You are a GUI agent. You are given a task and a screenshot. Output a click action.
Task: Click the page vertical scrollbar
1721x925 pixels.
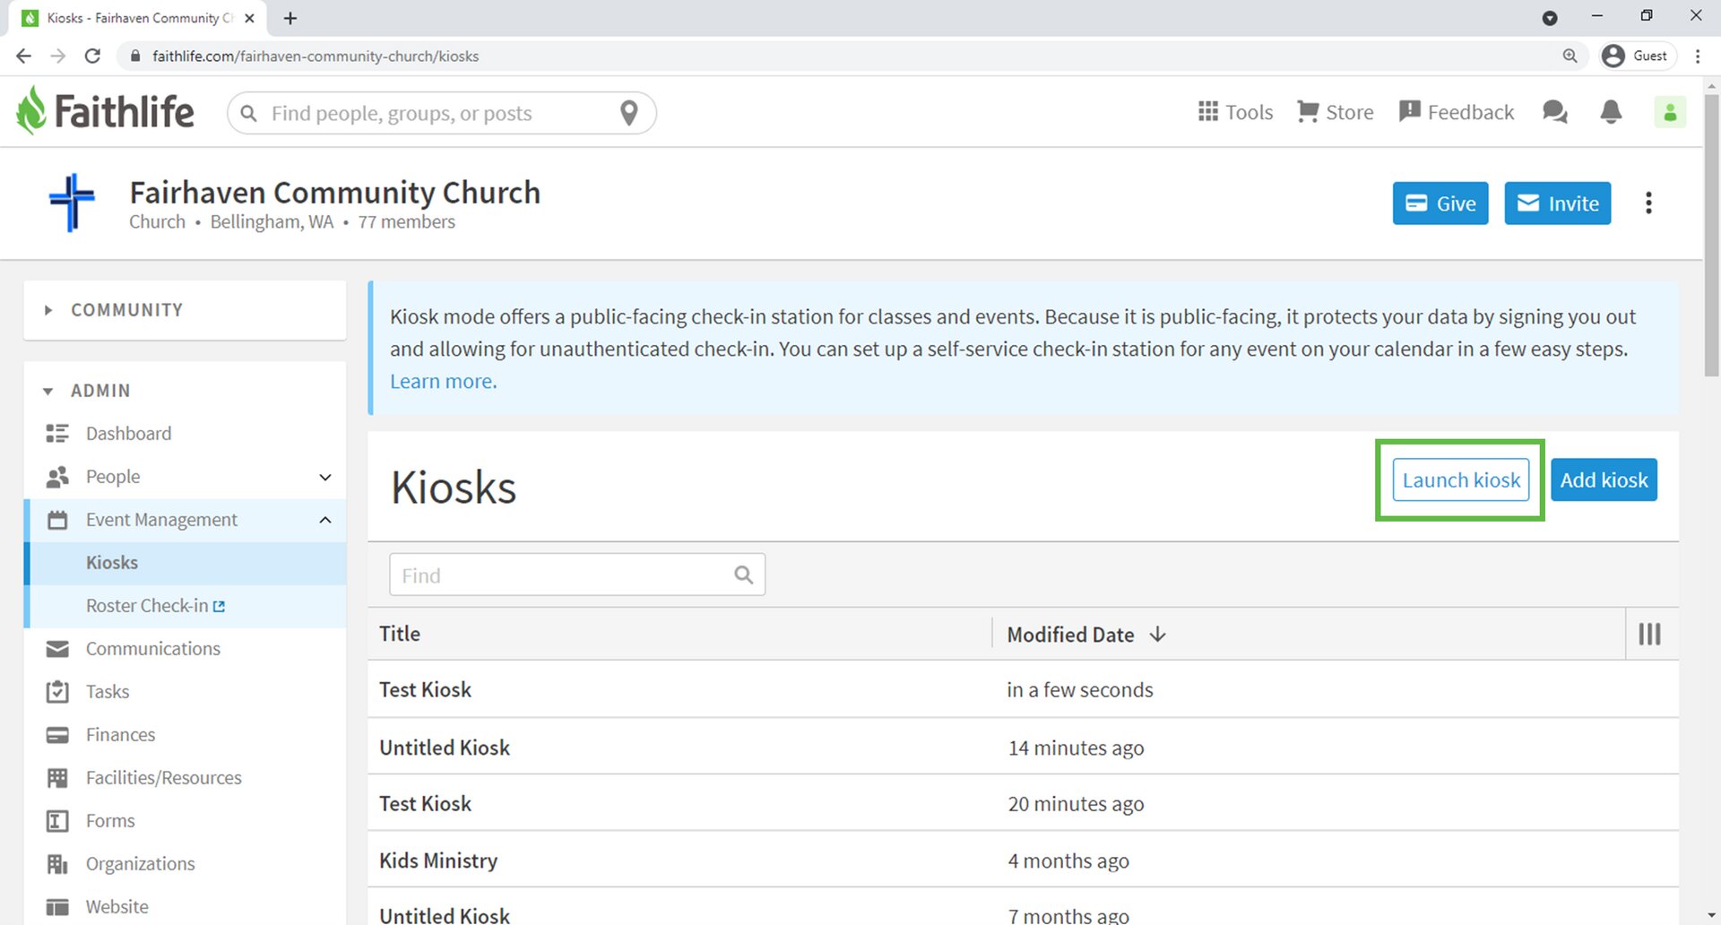click(1712, 233)
